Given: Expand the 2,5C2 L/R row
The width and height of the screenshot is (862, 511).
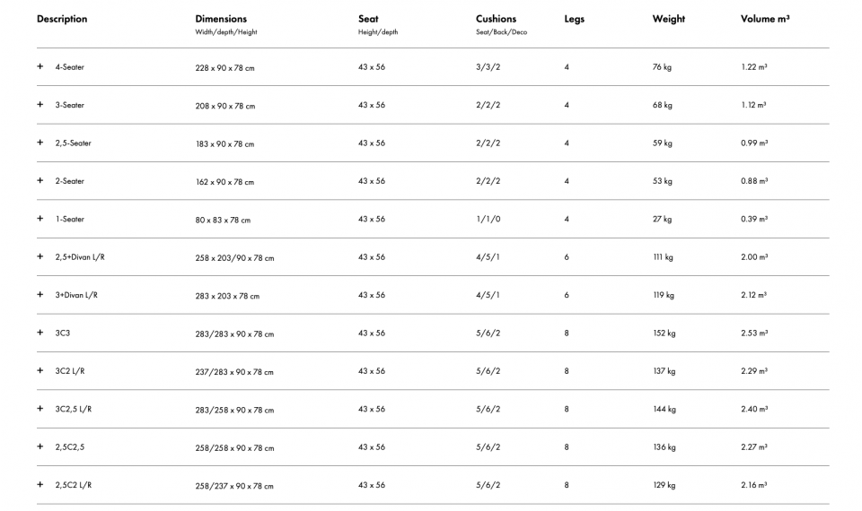Looking at the screenshot, I should coord(40,484).
